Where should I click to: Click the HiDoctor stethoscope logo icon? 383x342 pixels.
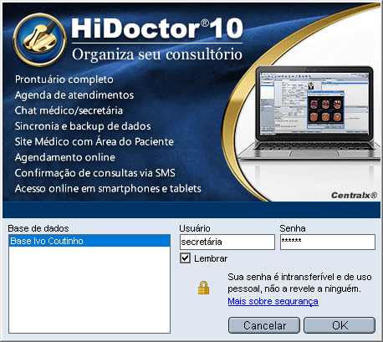tap(40, 39)
